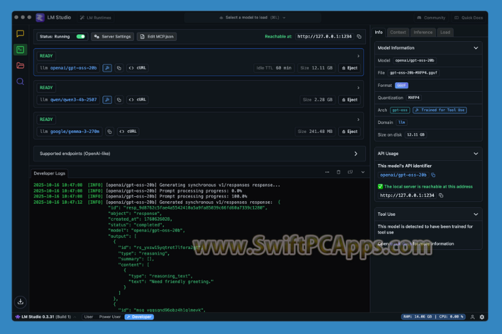Open the Chat sidebar icon
The height and width of the screenshot is (334, 502).
(x=20, y=33)
